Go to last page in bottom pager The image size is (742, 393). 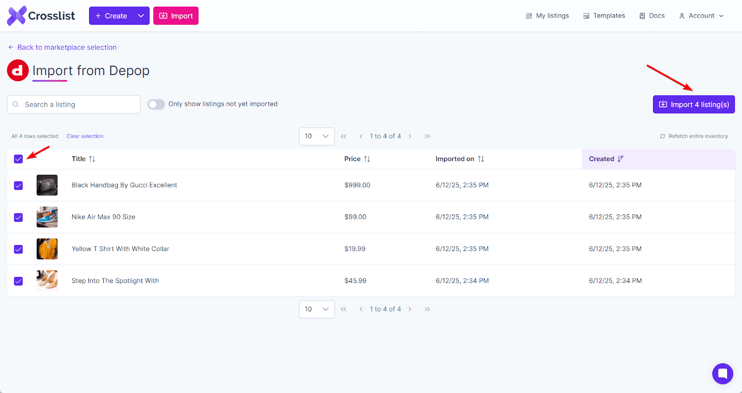pos(427,309)
